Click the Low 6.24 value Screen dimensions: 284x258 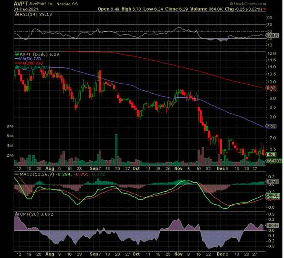click(x=153, y=9)
